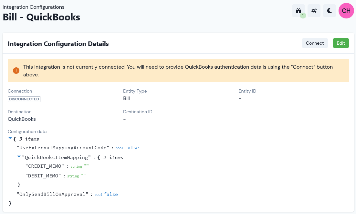The image size is (356, 214).
Task: Open the settings gears icon
Action: 314,11
